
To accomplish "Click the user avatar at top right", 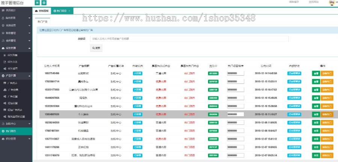I will [332, 3].
